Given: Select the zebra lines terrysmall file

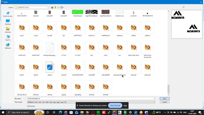Looking at the screenshot, I should 147,50.
